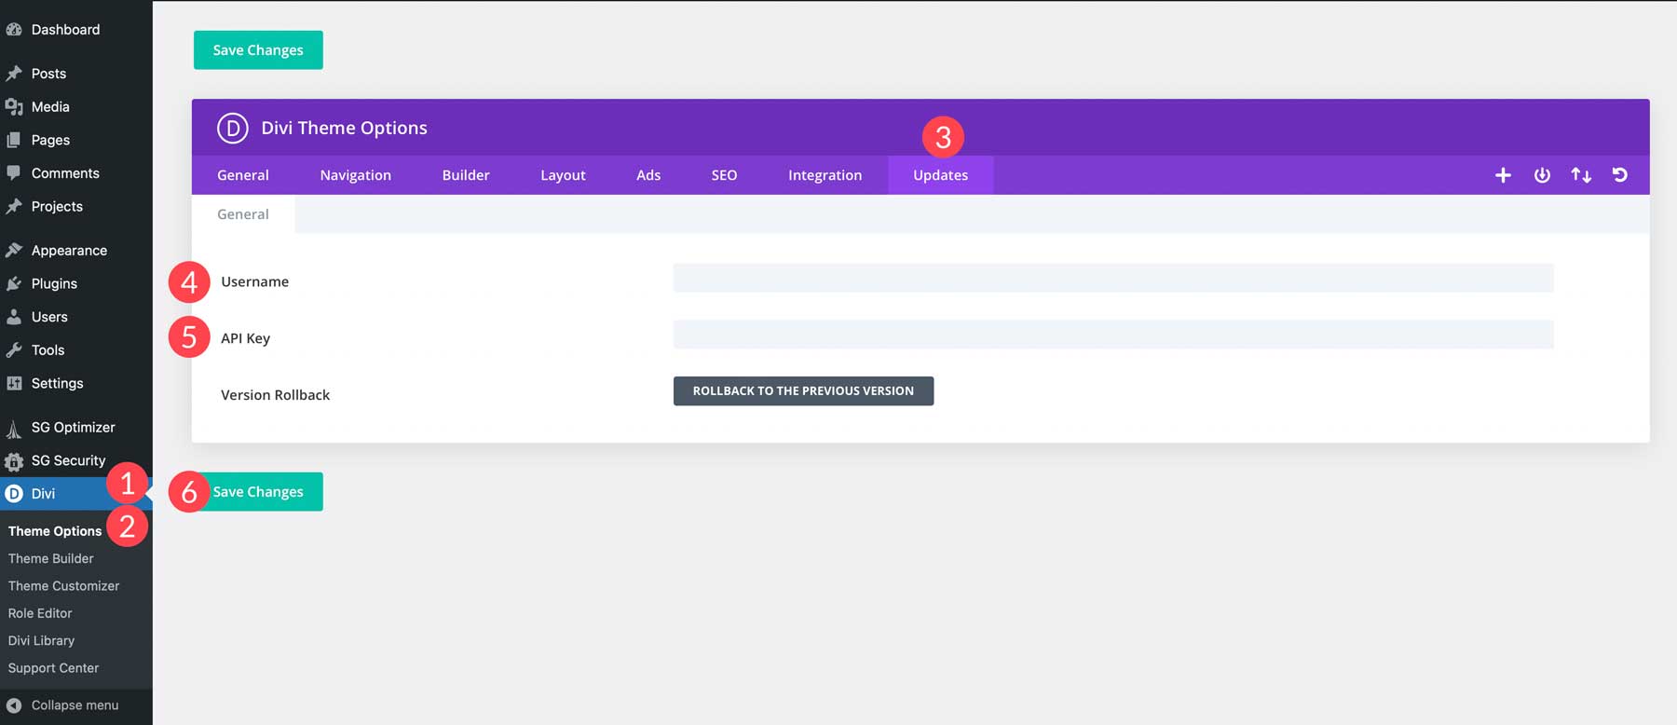Select the Updates tab
Image resolution: width=1677 pixels, height=725 pixels.
tap(940, 175)
